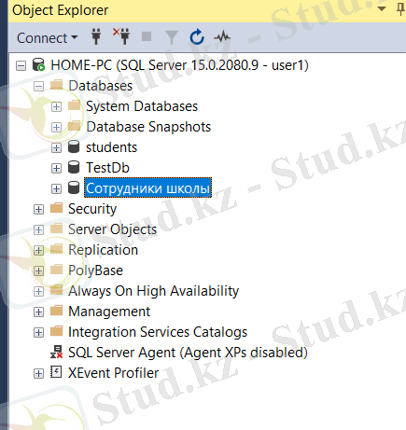
Task: Click the Сотрудники школы database cylinder icon
Action: (x=74, y=187)
